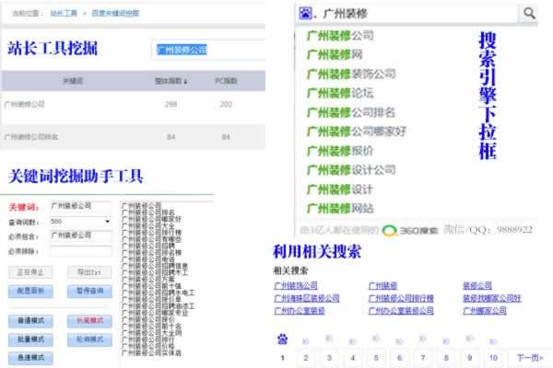Open related search 广州装修公司排行榜
The height and width of the screenshot is (368, 553).
pos(401,298)
